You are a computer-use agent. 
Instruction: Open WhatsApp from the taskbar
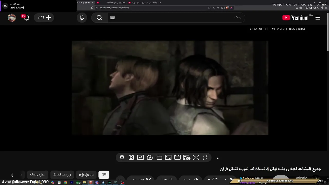tap(78, 182)
